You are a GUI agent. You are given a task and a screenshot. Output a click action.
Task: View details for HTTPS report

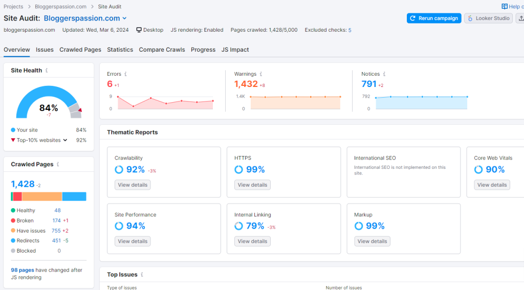tap(252, 185)
